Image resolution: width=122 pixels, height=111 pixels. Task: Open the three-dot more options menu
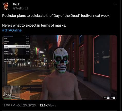click(115, 4)
